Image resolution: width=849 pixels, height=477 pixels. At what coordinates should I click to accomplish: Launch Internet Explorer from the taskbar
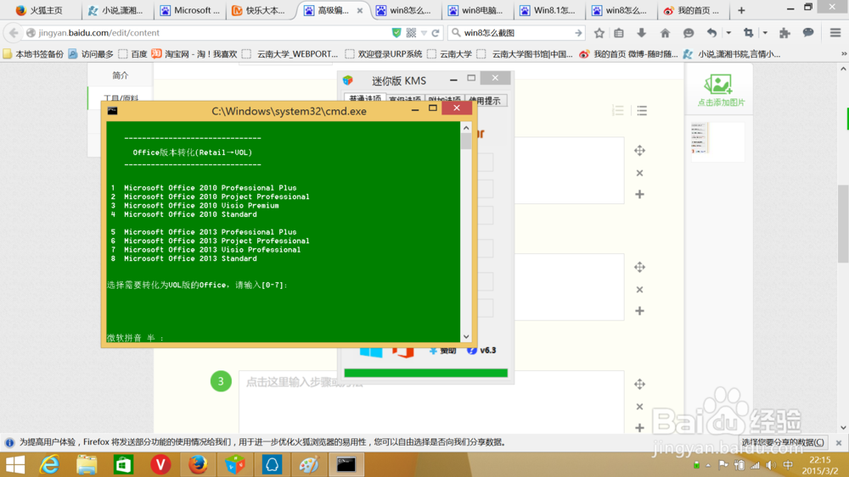point(50,465)
